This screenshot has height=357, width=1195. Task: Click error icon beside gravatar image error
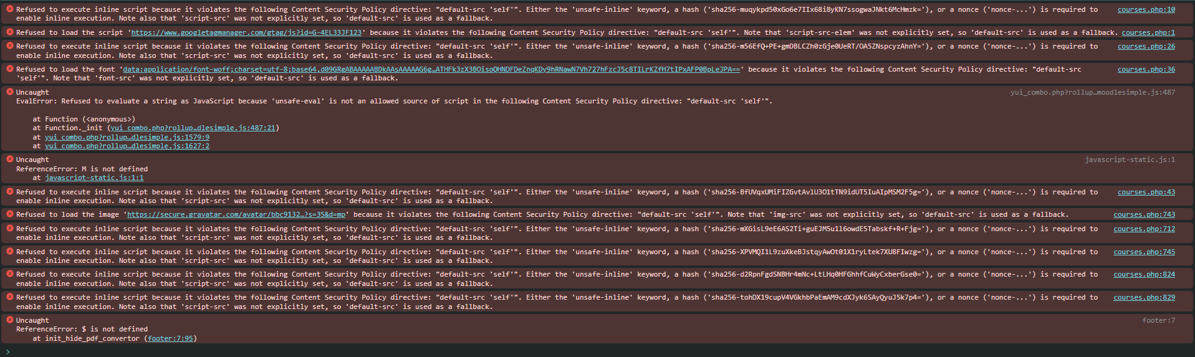pos(9,214)
